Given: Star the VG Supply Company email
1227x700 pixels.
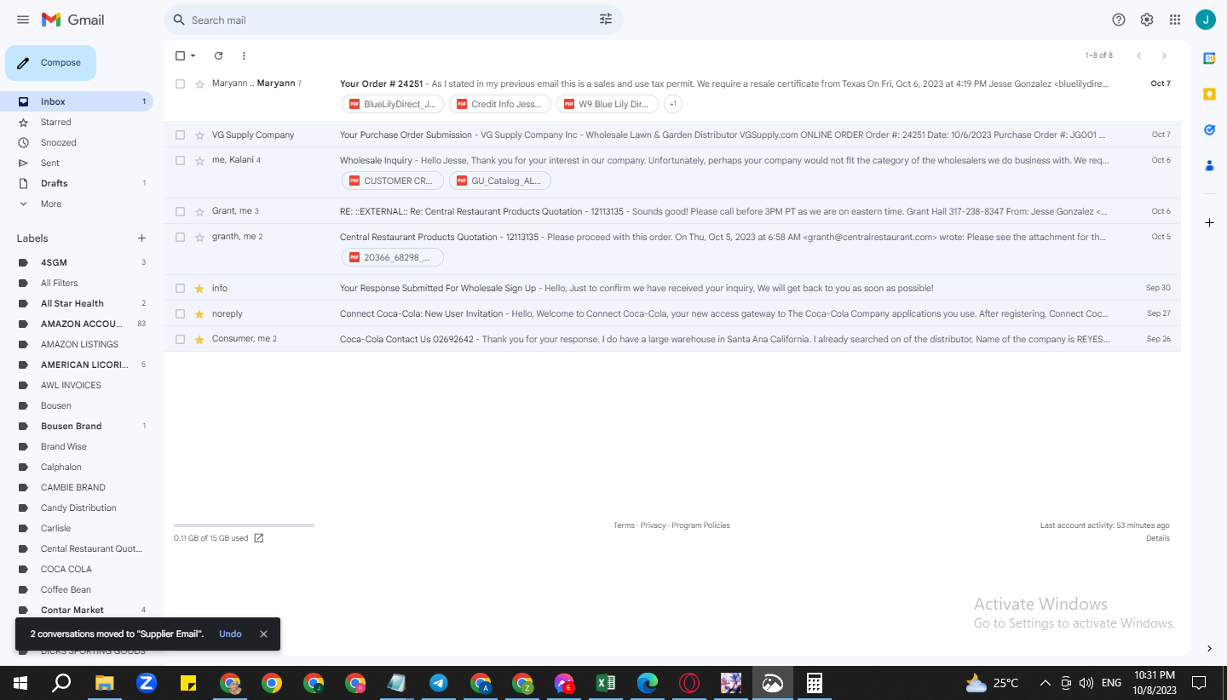Looking at the screenshot, I should [x=199, y=135].
